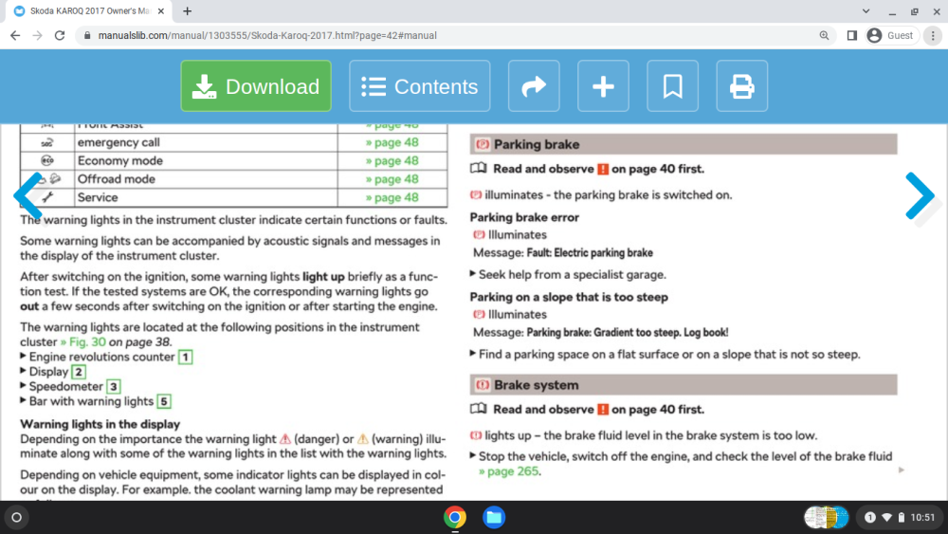Open the ChromeOS launcher circle button
Screen dimensions: 948x534
[17, 517]
